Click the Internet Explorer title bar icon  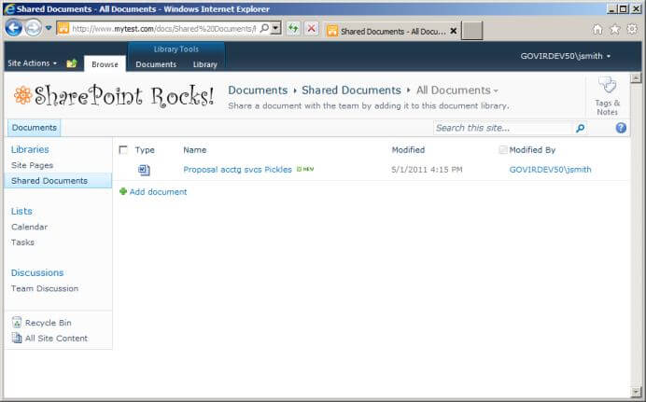click(x=9, y=9)
